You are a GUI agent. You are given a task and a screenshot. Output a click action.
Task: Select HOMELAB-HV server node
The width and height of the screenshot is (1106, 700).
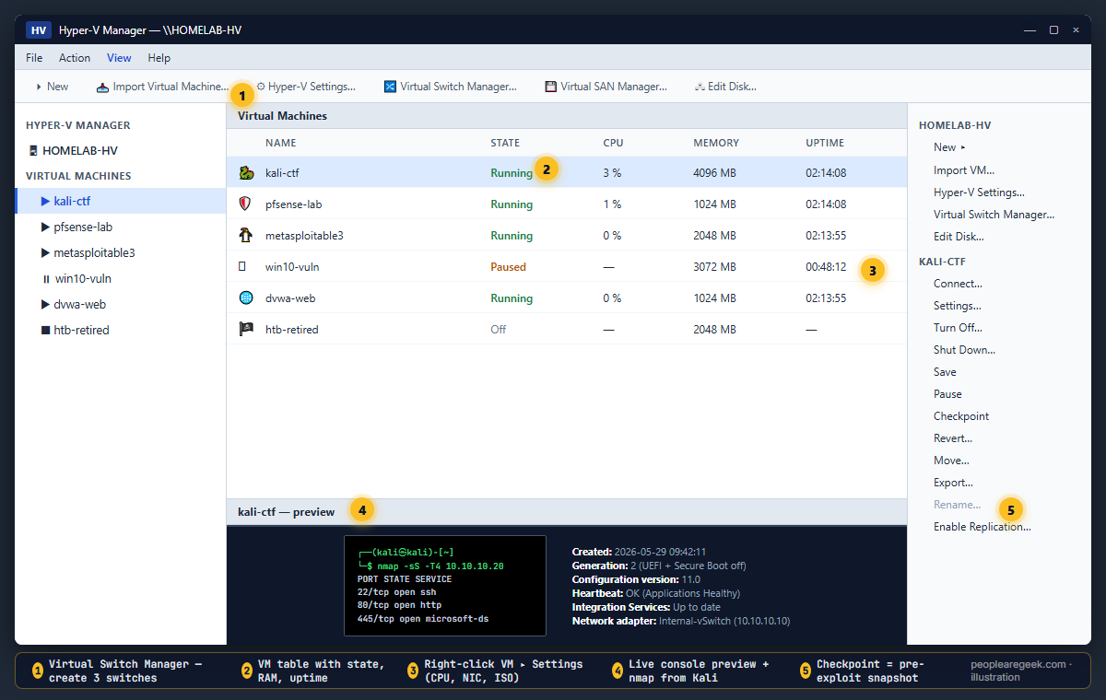click(x=121, y=150)
